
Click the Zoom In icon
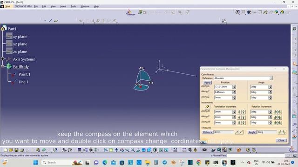127,150
